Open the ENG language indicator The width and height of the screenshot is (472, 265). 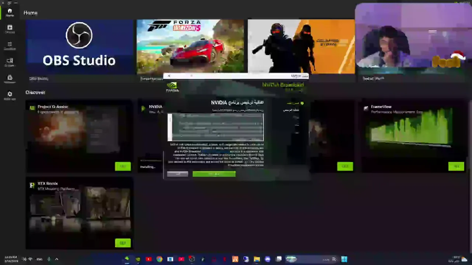point(39,259)
